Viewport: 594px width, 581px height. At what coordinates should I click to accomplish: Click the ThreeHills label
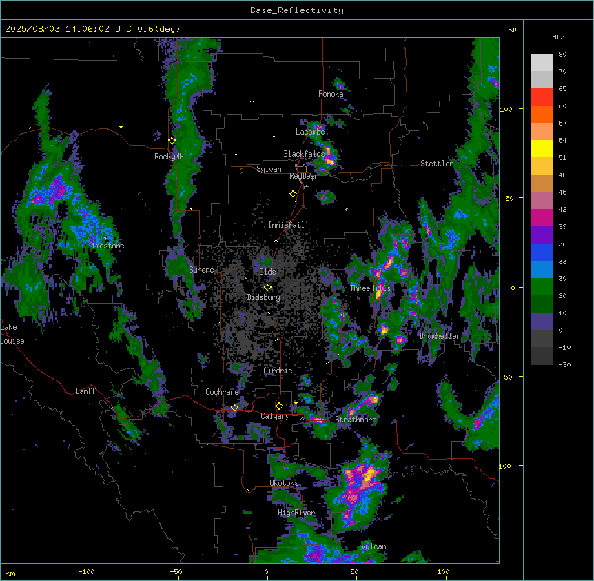370,288
